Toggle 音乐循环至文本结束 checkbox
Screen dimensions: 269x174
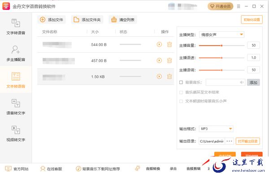point(181,93)
